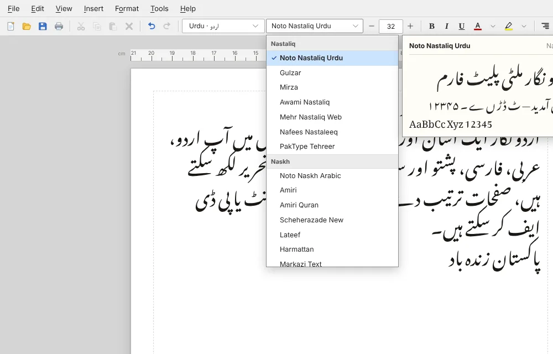Open a file with the folder icon
The height and width of the screenshot is (354, 553).
click(27, 26)
